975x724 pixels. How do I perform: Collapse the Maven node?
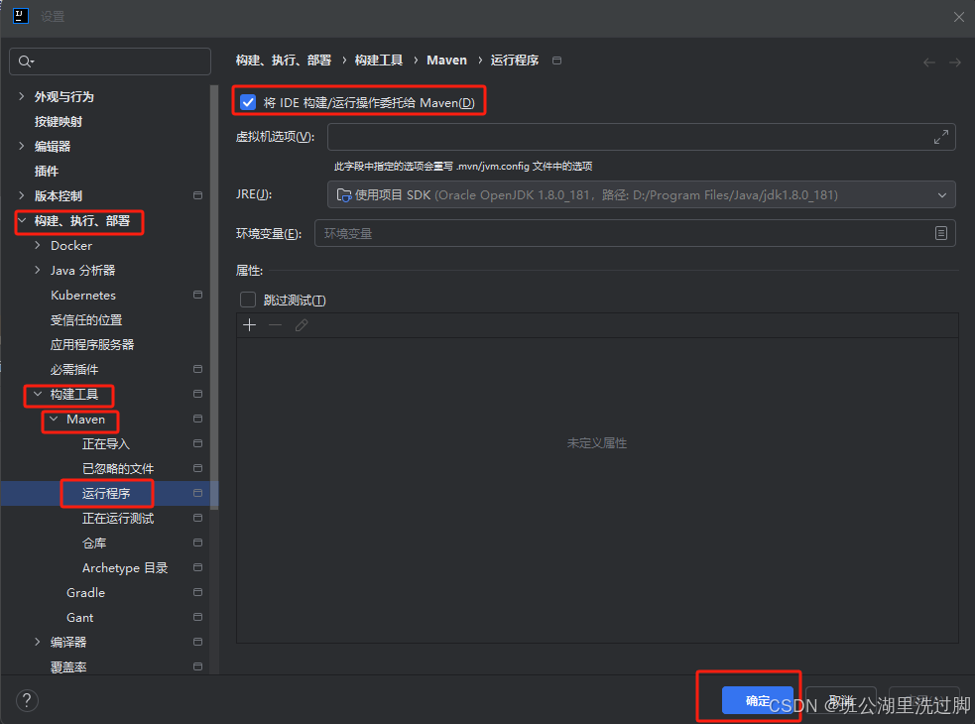(54, 419)
